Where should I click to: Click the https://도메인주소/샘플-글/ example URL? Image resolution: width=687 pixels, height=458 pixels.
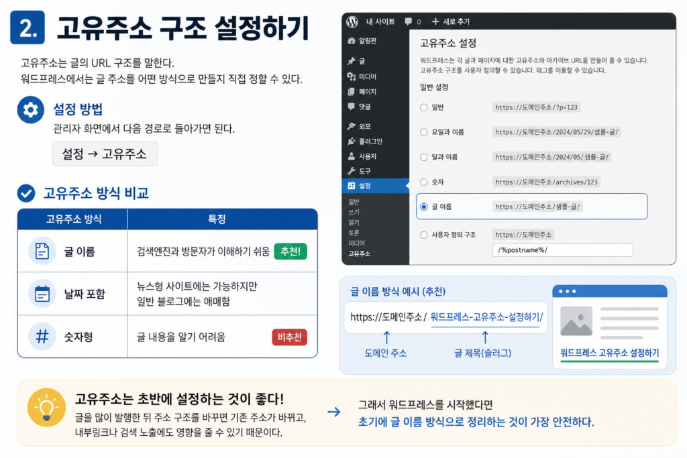537,207
